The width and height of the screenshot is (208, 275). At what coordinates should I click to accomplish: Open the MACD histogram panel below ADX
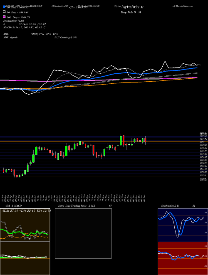point(25,258)
